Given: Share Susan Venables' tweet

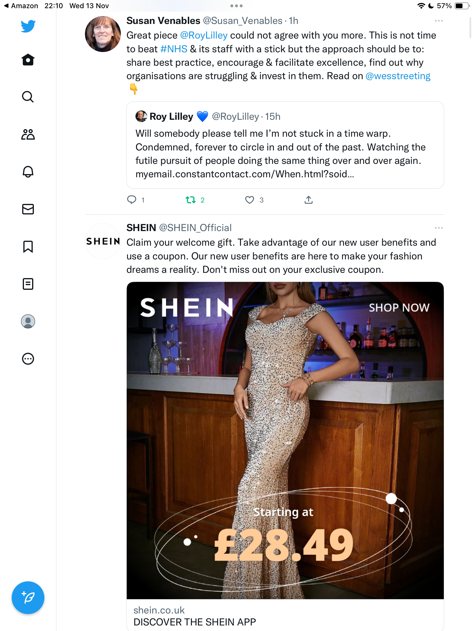Looking at the screenshot, I should 309,200.
